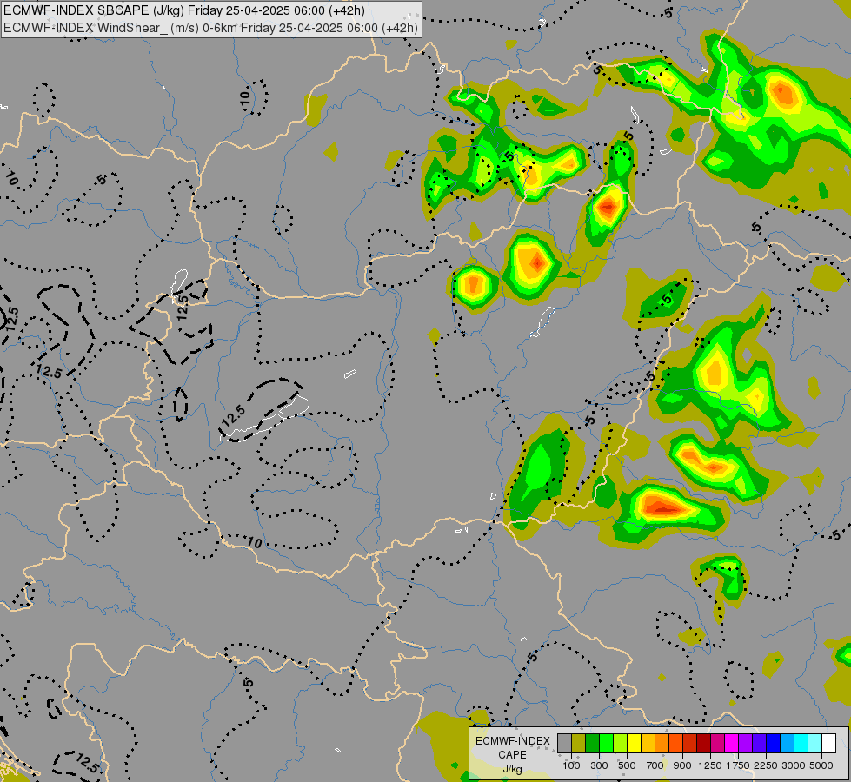Click the 700 label on legend scale

click(x=655, y=765)
